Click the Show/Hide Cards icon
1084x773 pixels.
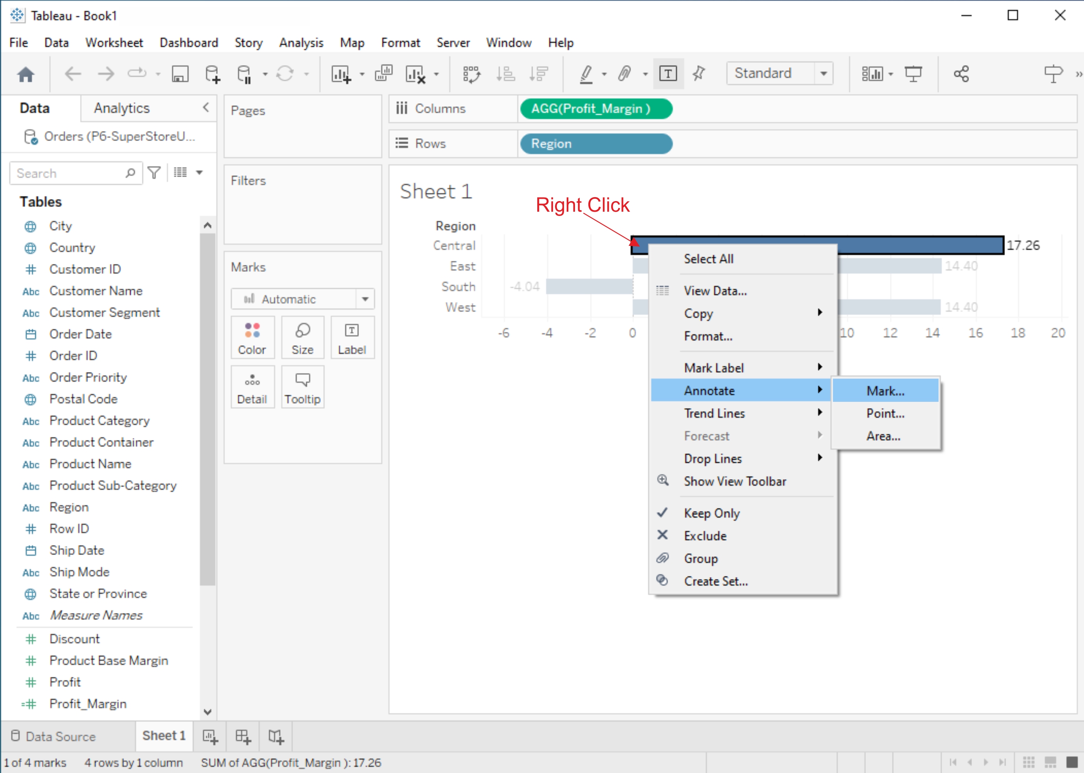click(x=873, y=74)
